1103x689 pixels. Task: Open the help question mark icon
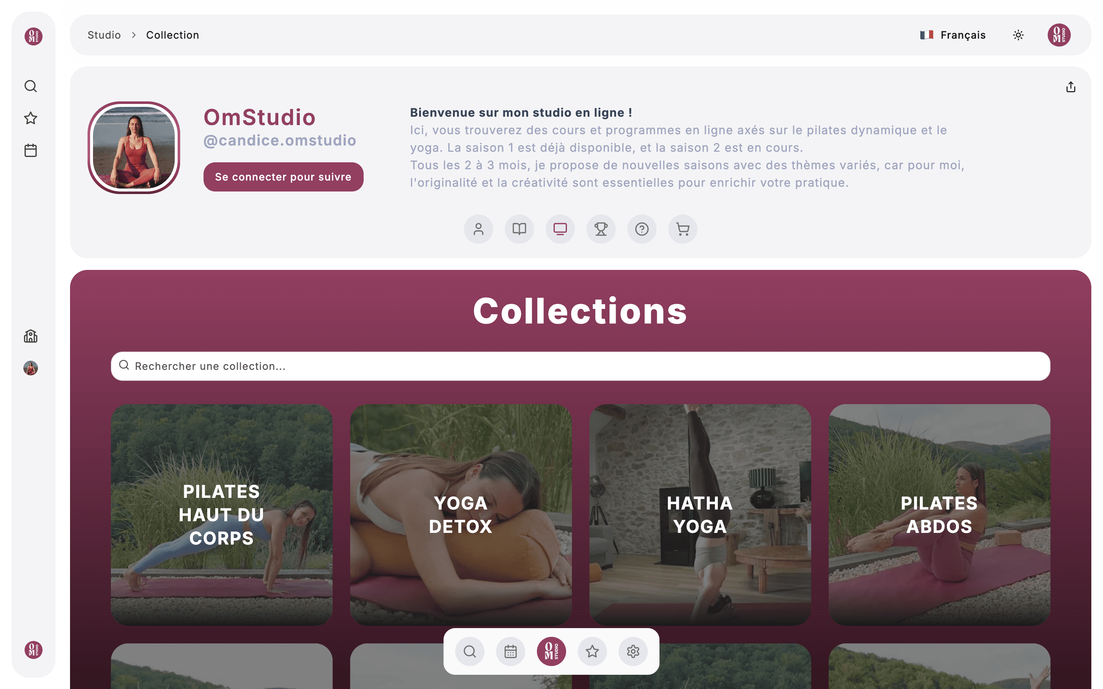[642, 229]
